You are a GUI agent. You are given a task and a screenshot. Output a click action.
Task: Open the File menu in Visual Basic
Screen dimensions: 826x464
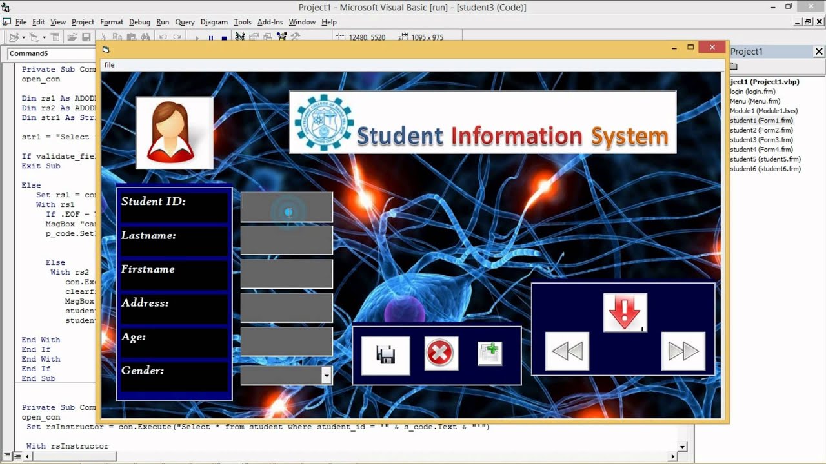(x=21, y=22)
